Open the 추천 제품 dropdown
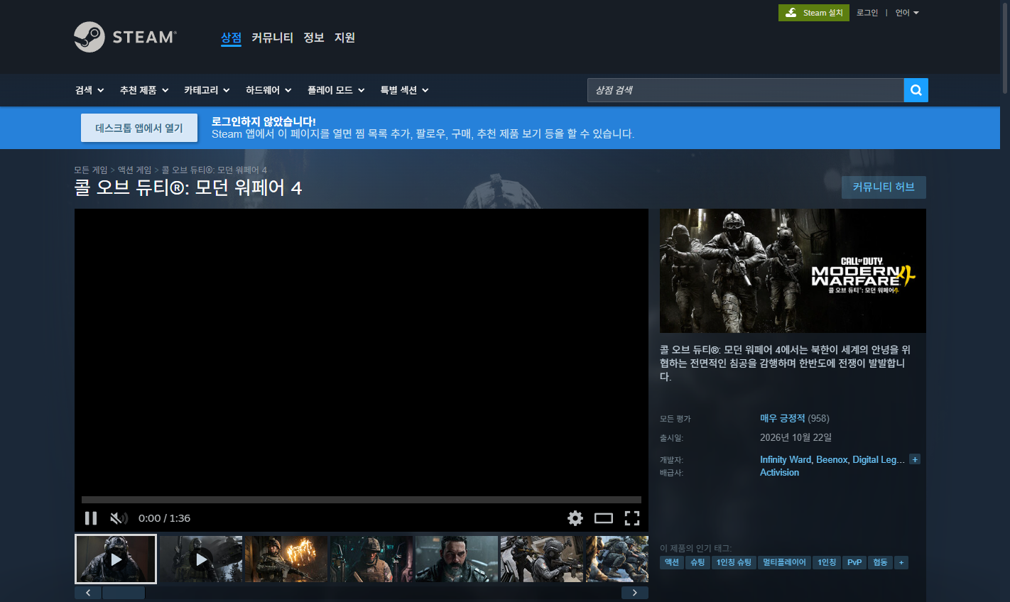Viewport: 1010px width, 602px height. click(144, 90)
